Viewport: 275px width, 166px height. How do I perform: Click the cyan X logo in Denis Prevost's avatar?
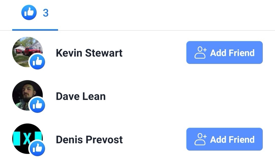tap(27, 138)
